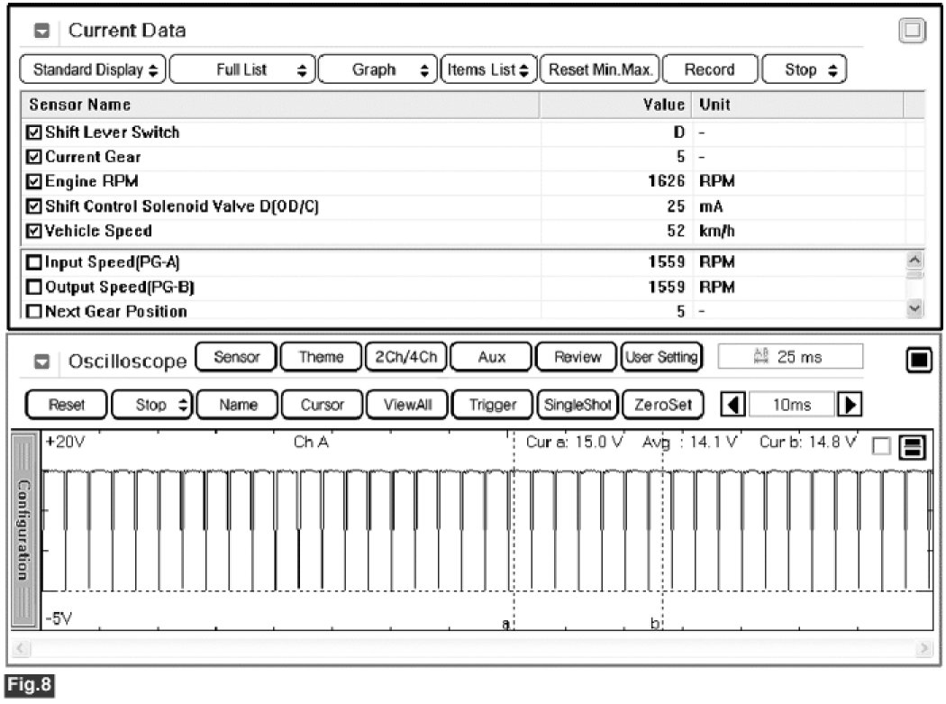The width and height of the screenshot is (946, 704).
Task: Decrease time base with left arrow
Action: (734, 405)
